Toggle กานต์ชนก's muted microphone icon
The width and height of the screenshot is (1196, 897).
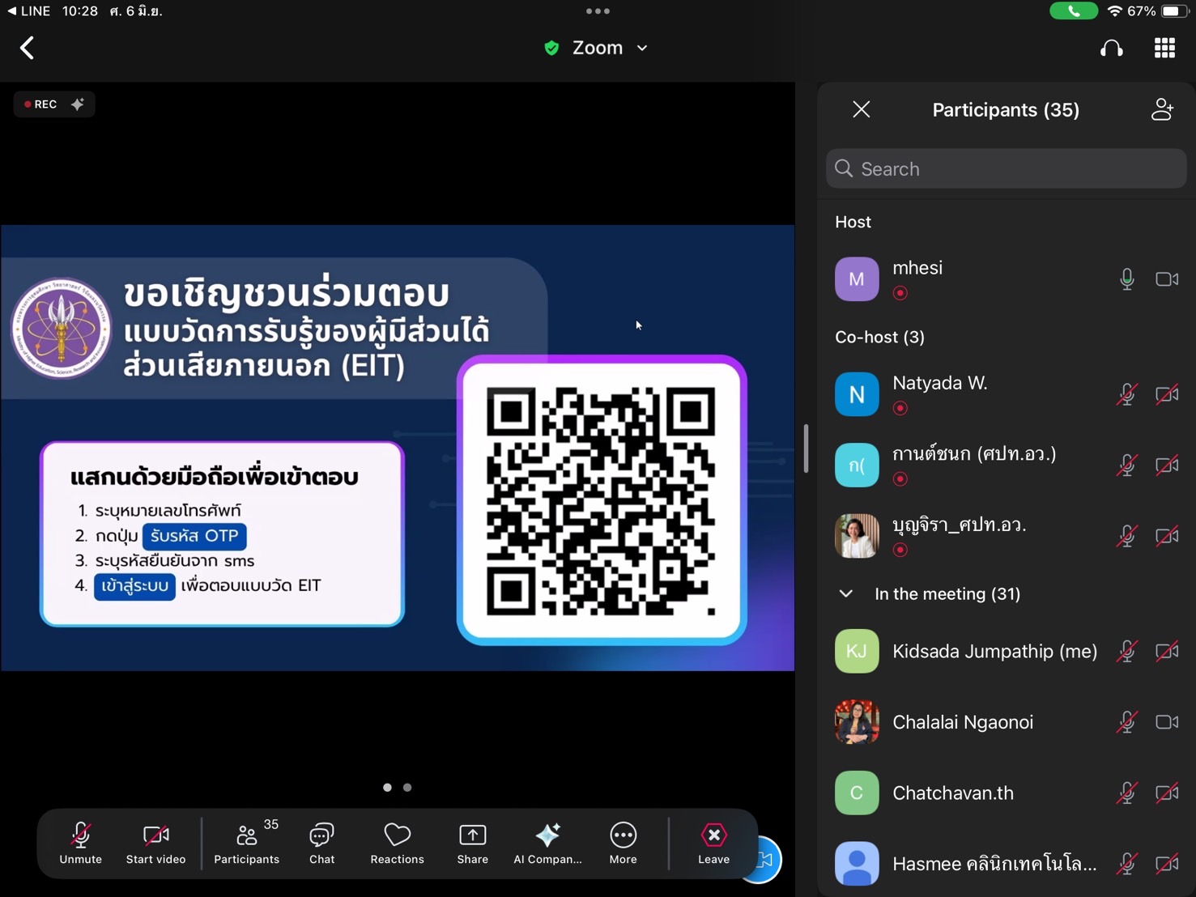click(1126, 465)
